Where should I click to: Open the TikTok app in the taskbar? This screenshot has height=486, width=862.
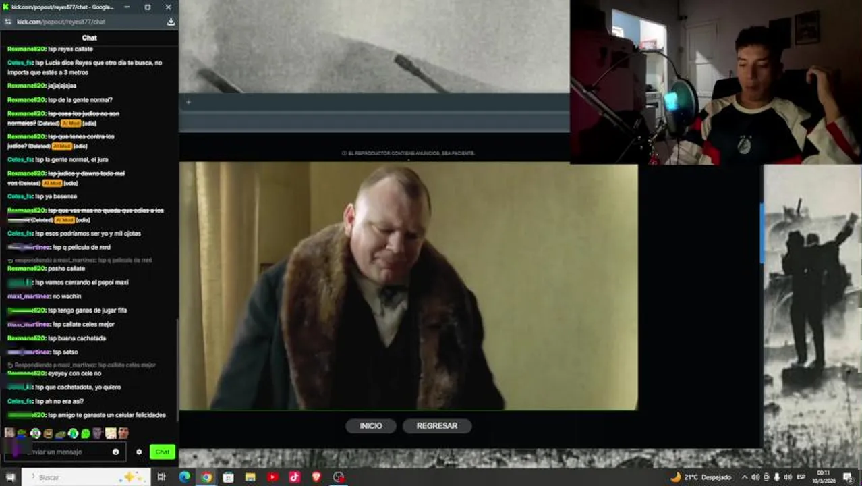pyautogui.click(x=295, y=477)
